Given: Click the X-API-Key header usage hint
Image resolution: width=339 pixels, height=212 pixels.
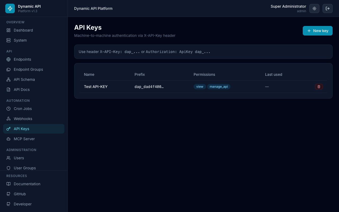Looking at the screenshot, I should point(203,52).
